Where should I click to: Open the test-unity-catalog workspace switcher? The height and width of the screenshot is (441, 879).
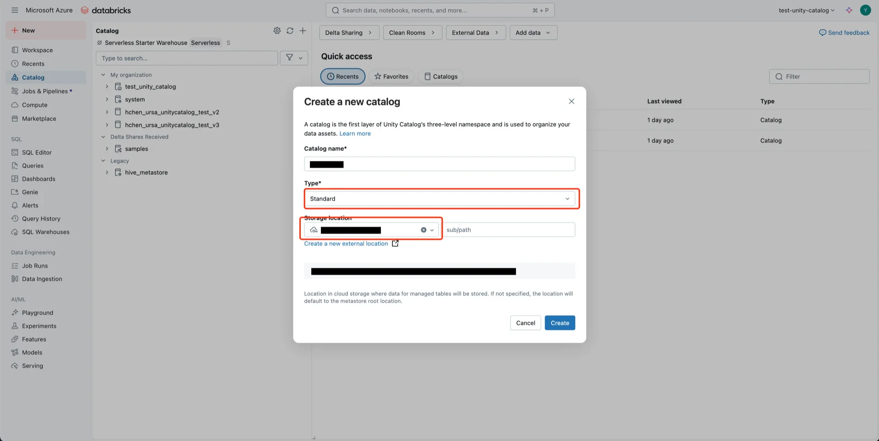pyautogui.click(x=806, y=10)
